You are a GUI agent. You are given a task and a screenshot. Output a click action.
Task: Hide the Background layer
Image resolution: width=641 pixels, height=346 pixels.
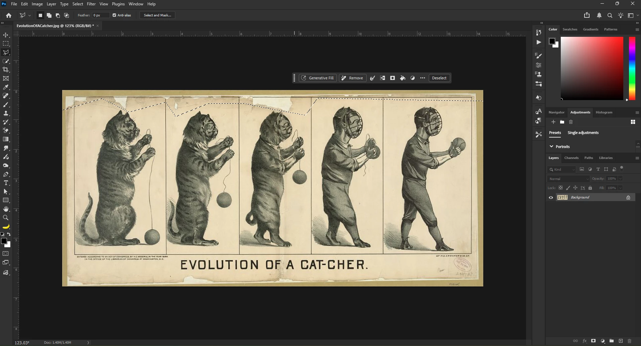click(x=551, y=197)
